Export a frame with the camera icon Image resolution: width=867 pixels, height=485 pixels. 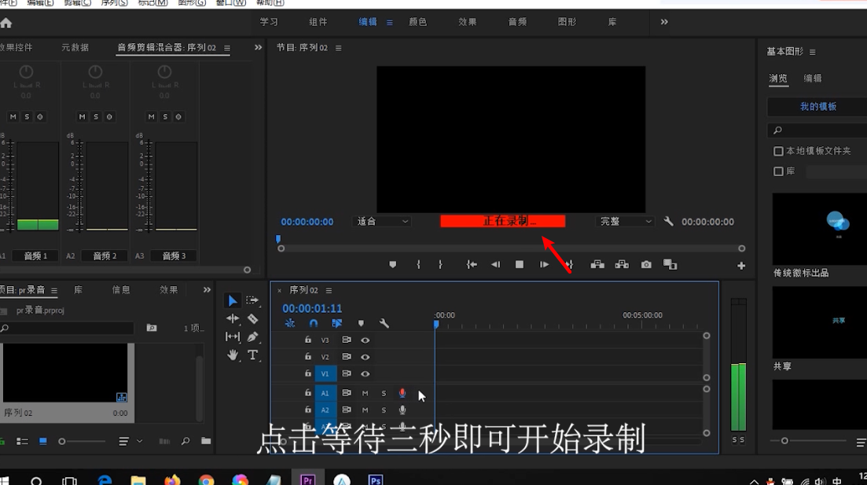646,265
